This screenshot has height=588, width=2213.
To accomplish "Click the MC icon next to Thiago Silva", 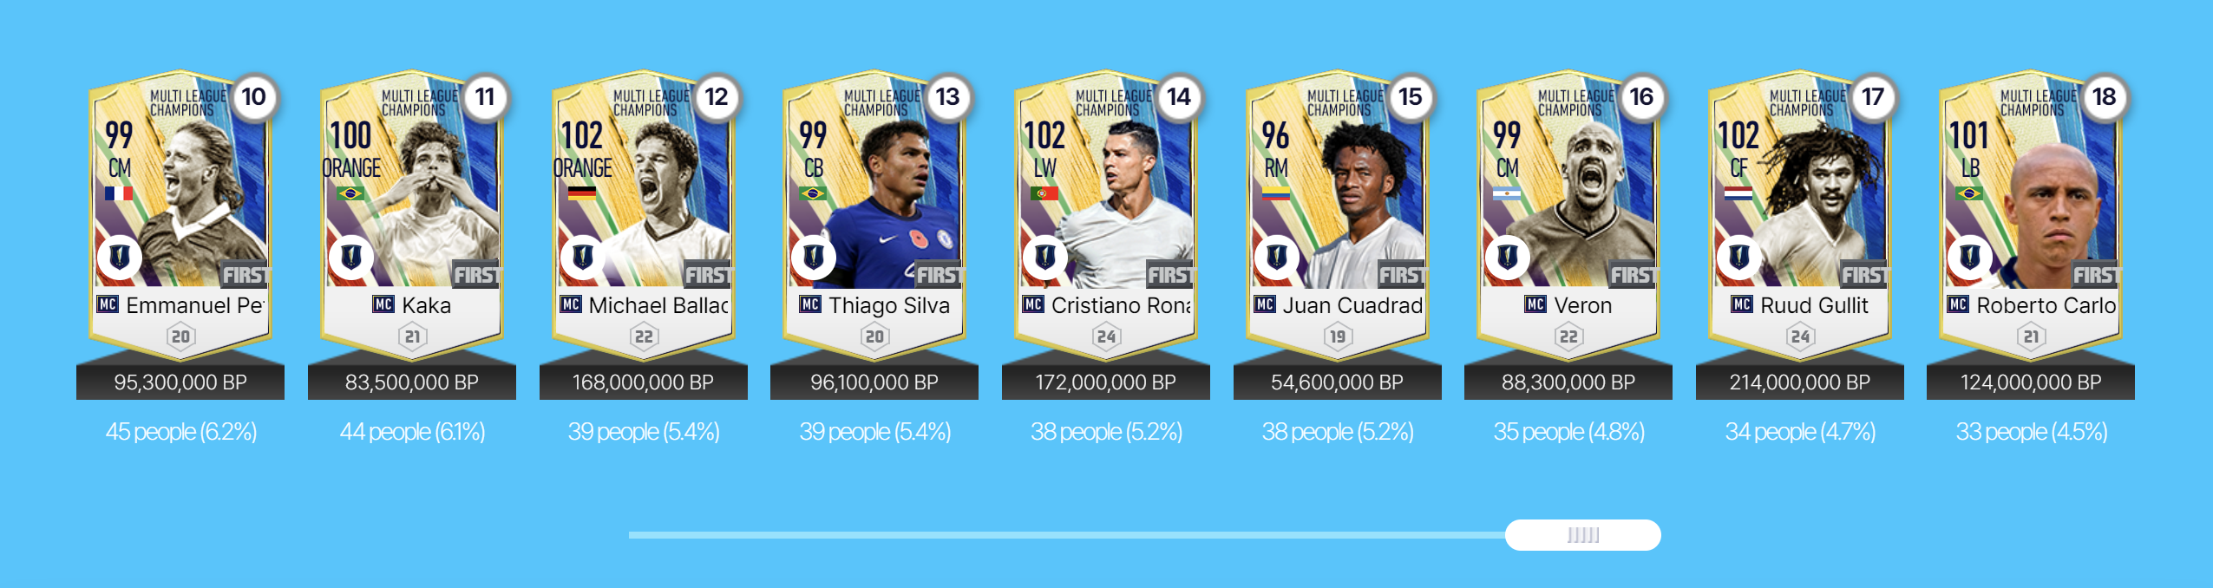I will (810, 304).
